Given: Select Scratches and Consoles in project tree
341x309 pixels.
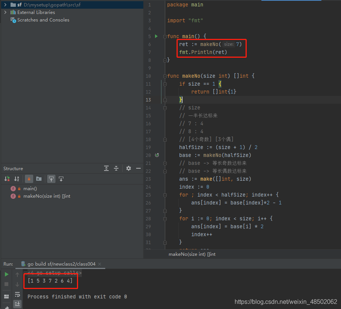Looking at the screenshot, I should pyautogui.click(x=43, y=20).
